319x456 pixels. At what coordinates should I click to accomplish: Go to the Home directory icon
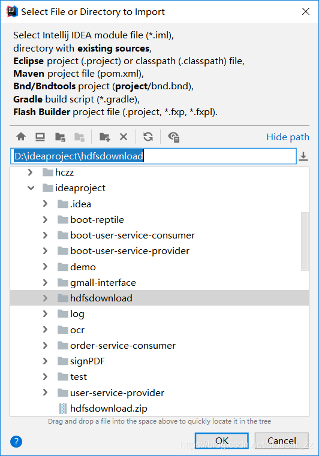coord(21,137)
